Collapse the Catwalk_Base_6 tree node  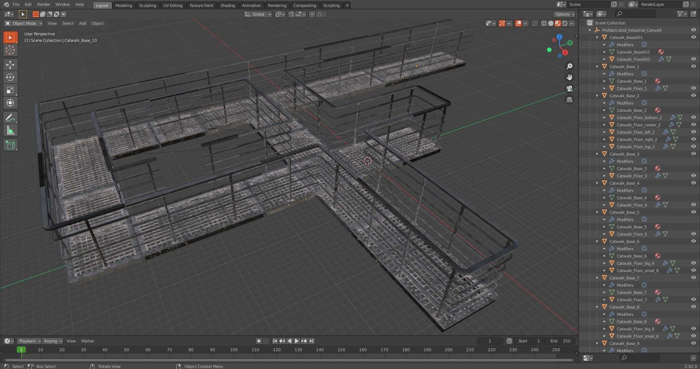(597, 242)
